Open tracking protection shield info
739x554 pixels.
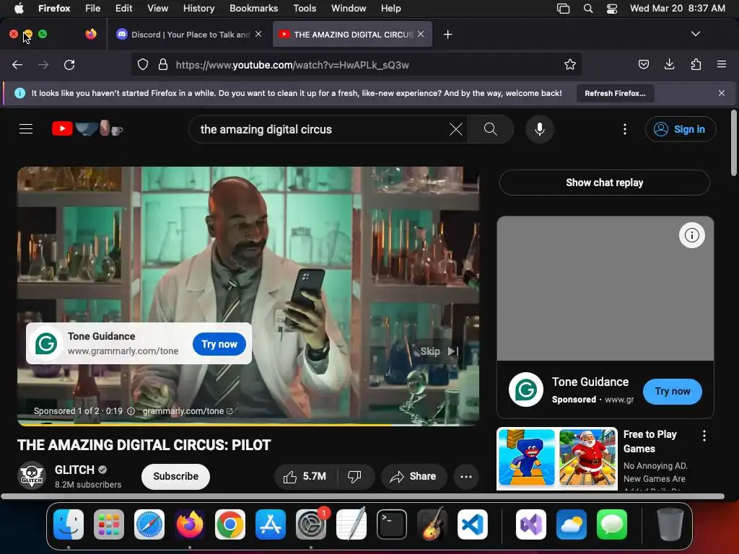point(143,64)
